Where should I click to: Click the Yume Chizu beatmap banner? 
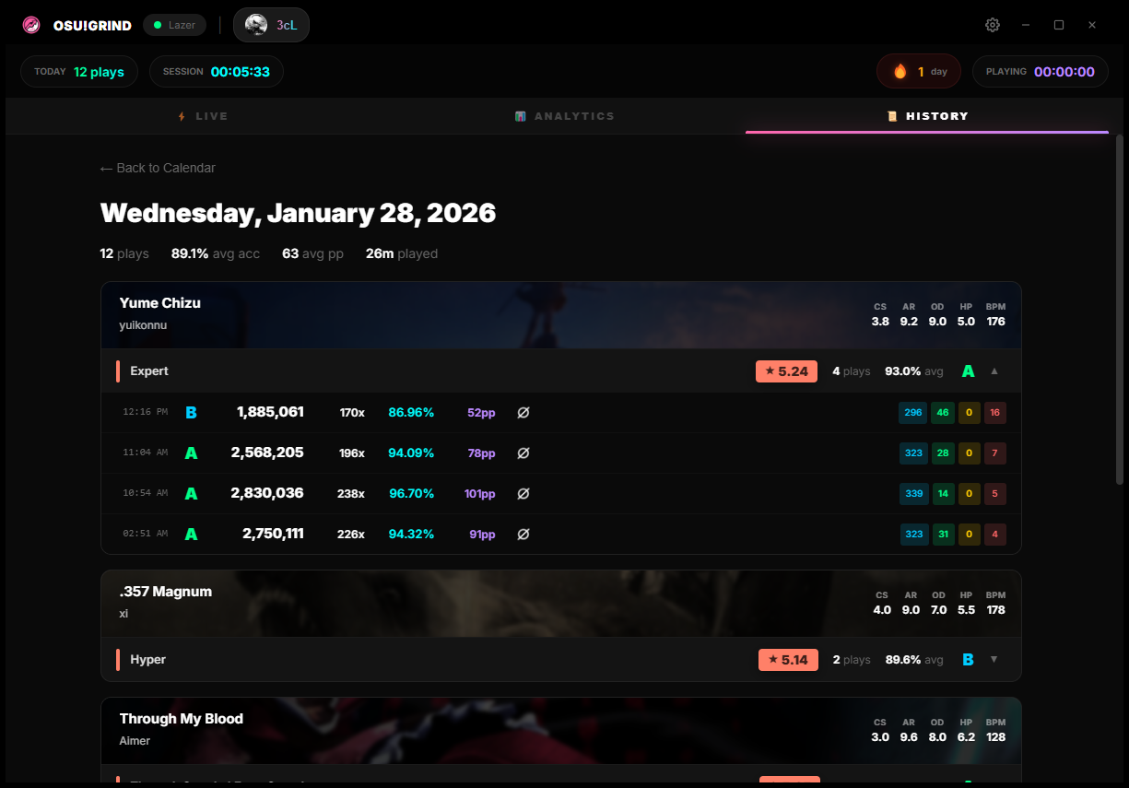(560, 315)
